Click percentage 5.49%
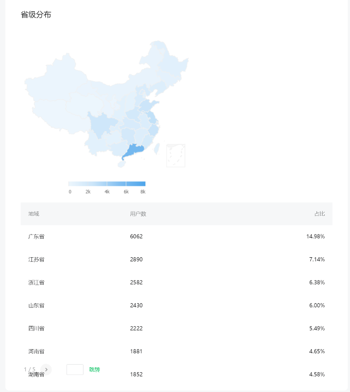350x392 pixels. coord(317,328)
